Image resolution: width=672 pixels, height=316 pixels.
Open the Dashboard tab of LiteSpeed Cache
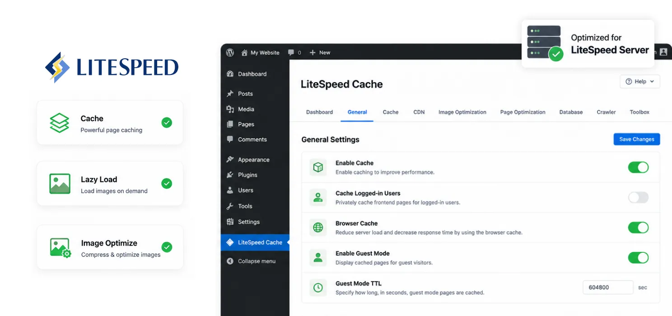tap(319, 112)
